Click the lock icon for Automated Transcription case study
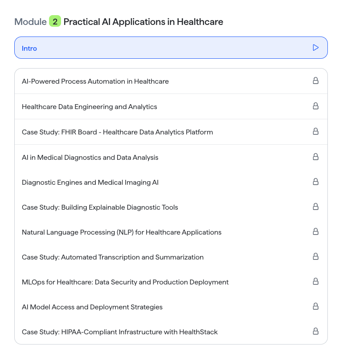 tap(316, 256)
